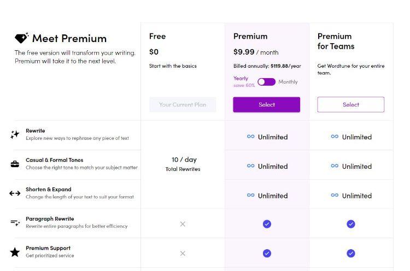
Task: Click the Premium checkmark for Paragraph Rewrite
Action: 267,224
